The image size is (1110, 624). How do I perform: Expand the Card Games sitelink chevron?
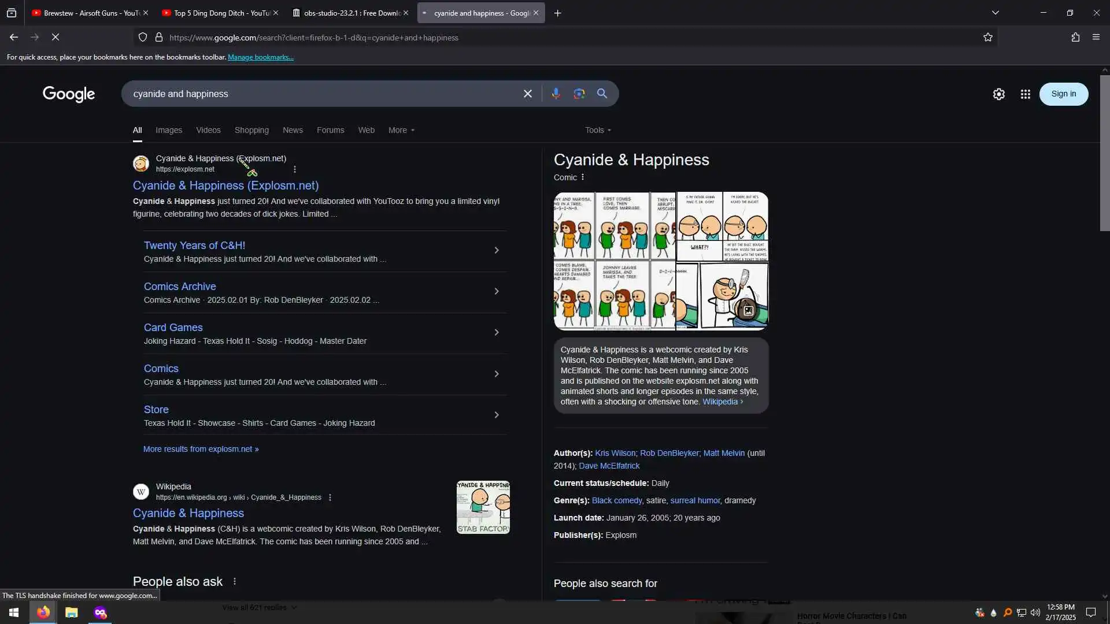click(496, 333)
